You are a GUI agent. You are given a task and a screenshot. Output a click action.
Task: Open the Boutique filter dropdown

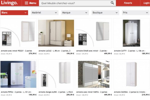105,12
